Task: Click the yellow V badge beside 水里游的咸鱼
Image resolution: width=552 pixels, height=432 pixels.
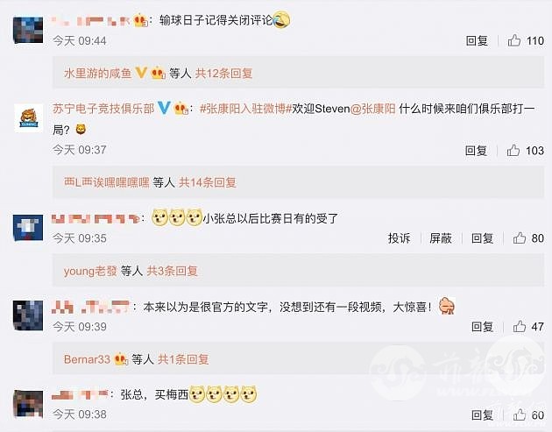Action: (x=141, y=74)
